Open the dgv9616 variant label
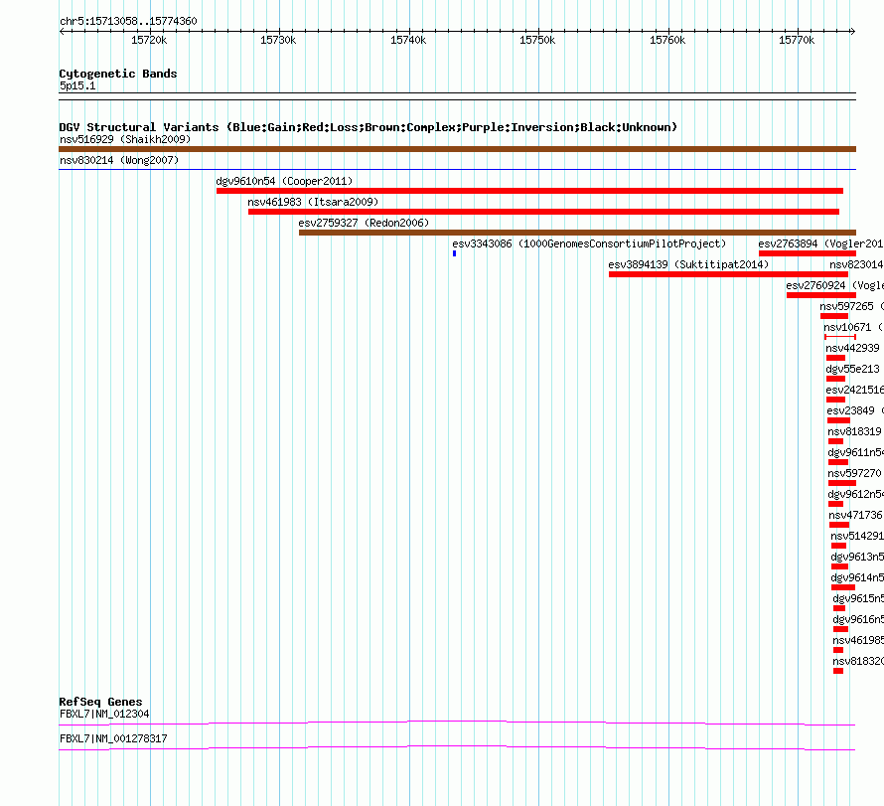Screen dimensions: 884x806 click(858, 619)
